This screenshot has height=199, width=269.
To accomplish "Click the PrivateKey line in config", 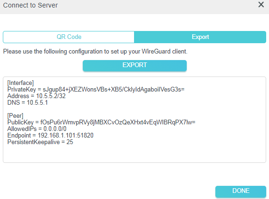I will [96, 89].
